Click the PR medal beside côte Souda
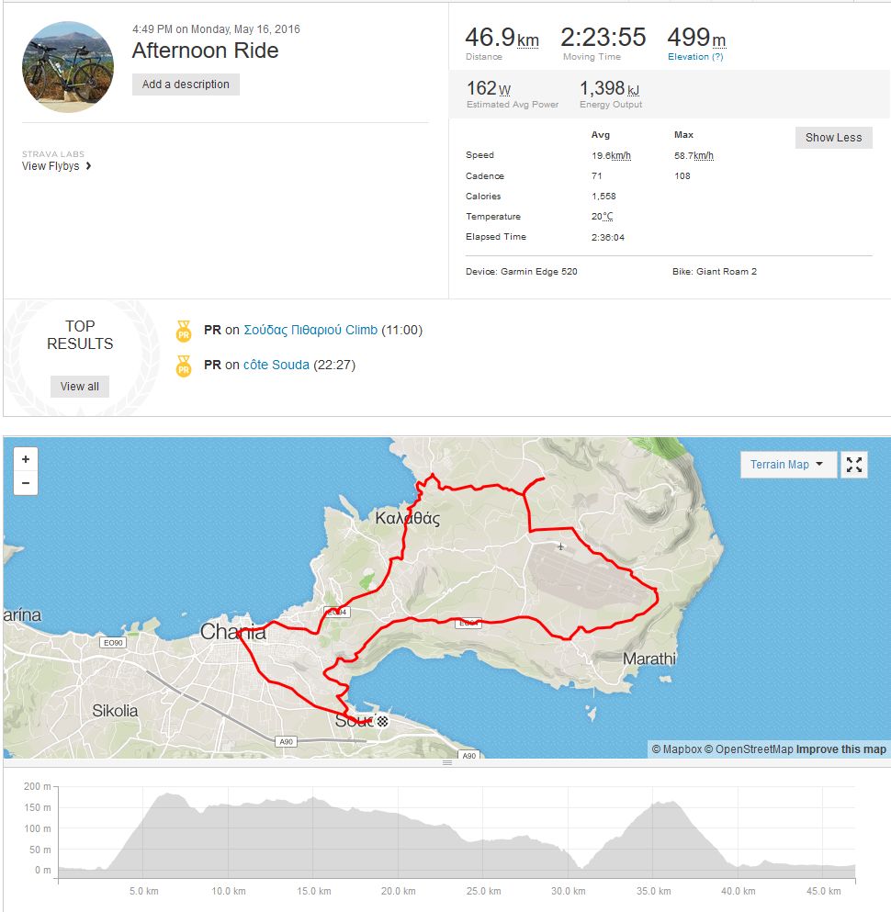 pos(184,366)
